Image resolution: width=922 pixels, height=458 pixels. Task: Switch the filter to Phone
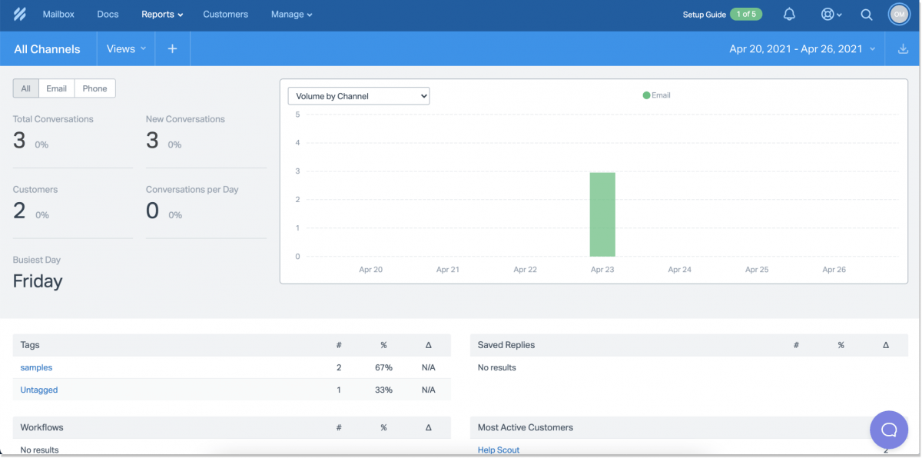tap(95, 88)
